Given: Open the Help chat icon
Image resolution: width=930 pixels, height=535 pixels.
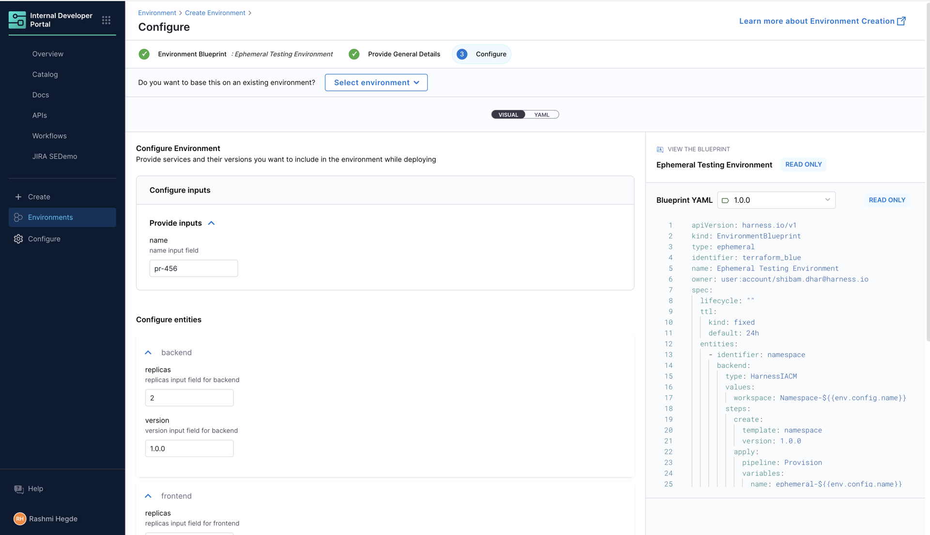Looking at the screenshot, I should (x=19, y=489).
